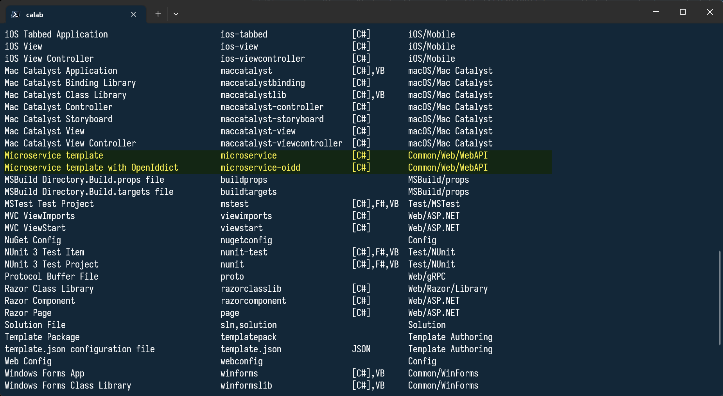Click 'Web Config' text
Screen dimensions: 723x396
[x=28, y=361]
